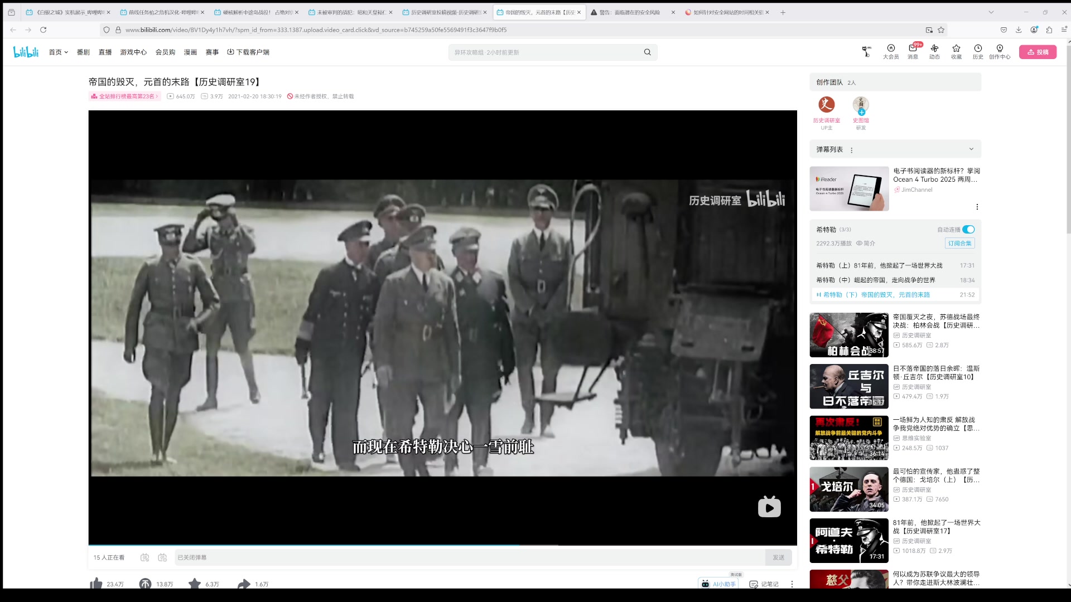This screenshot has width=1071, height=602.
Task: Open the 首页 dropdown menu
Action: pyautogui.click(x=58, y=52)
